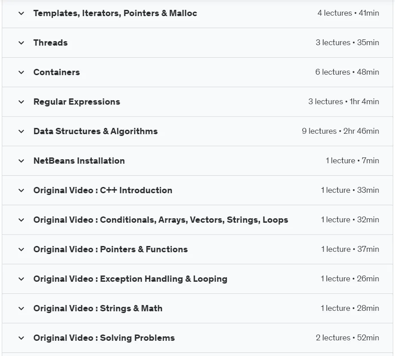Select the Data Structures & Algorithms heading
This screenshot has width=395, height=356.
pos(95,131)
